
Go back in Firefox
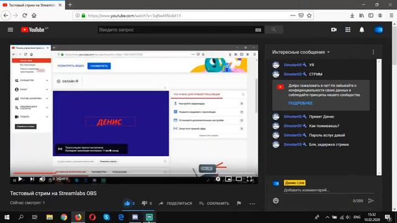pos(6,15)
